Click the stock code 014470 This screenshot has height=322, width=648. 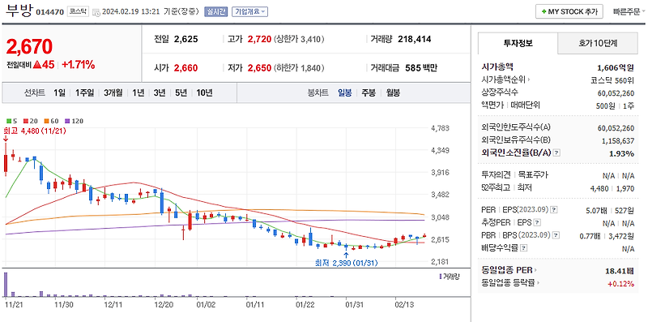[x=50, y=12]
